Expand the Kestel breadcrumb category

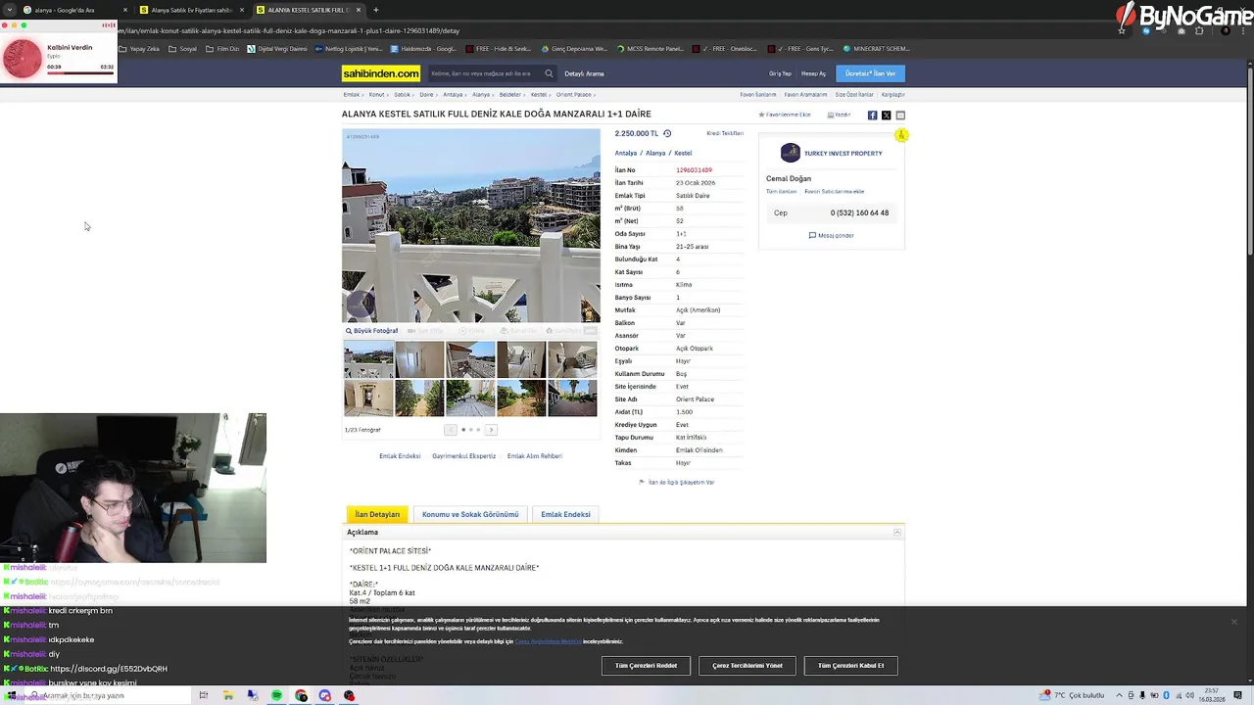pyautogui.click(x=541, y=95)
